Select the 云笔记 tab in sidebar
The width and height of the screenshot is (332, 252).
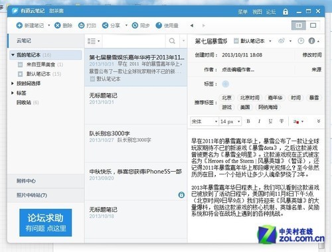46,40
